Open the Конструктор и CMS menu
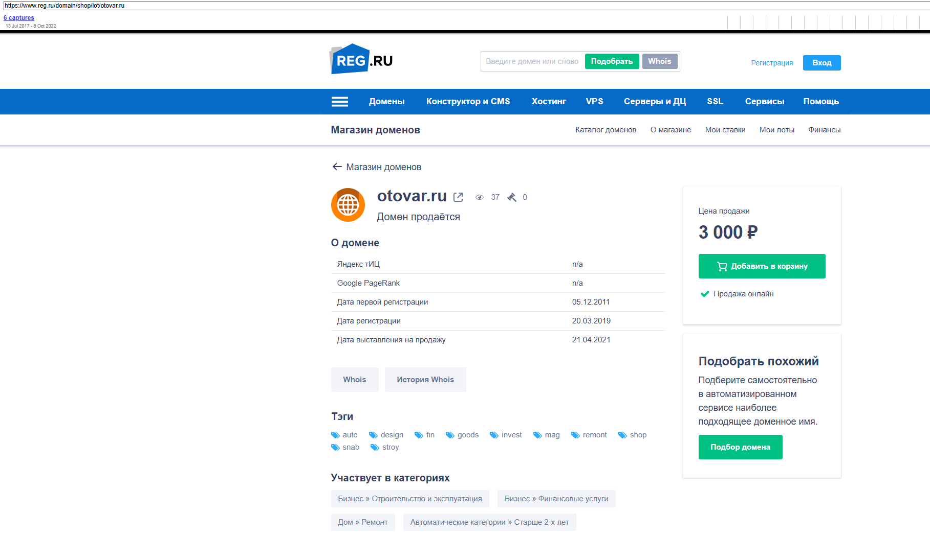930x559 pixels. click(x=468, y=102)
